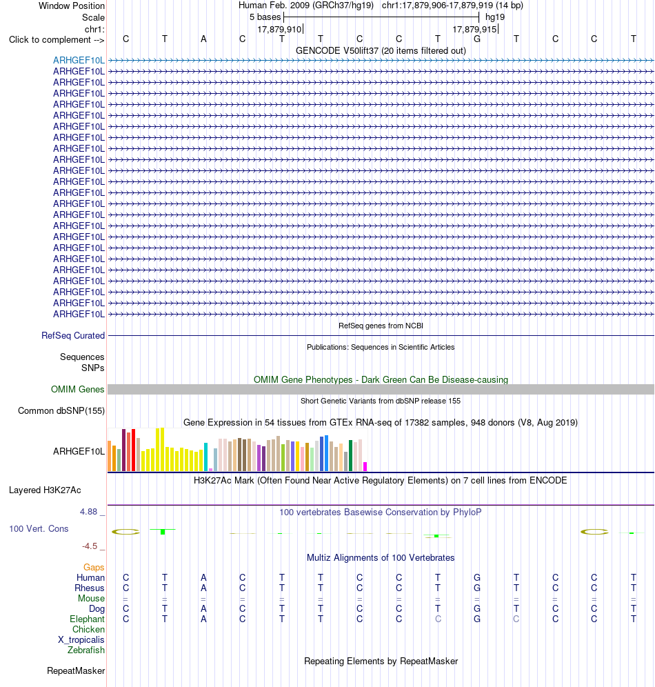655x687 pixels.
Task: Open '100 vertebrates Basewise Conservation by PhyloP'
Action: [381, 512]
